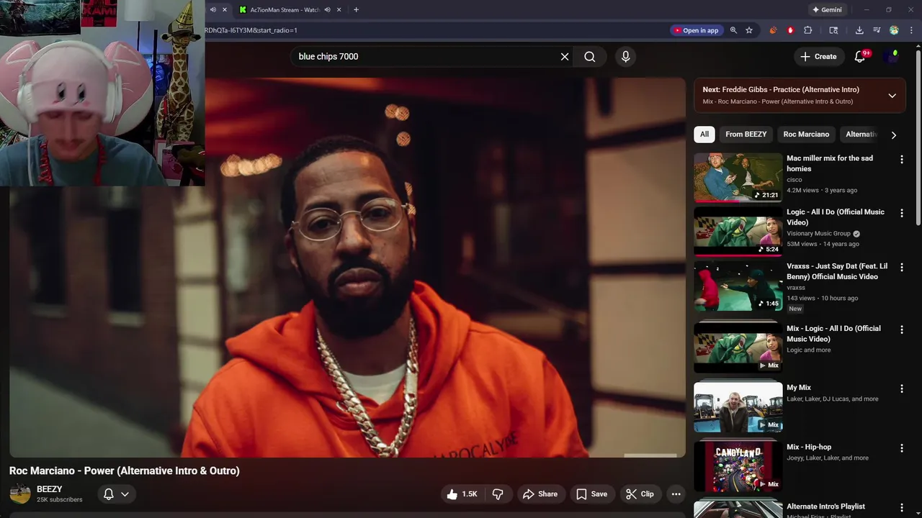Open options for Mix - Logic entry
Viewport: 922px width, 518px height.
coord(901,330)
